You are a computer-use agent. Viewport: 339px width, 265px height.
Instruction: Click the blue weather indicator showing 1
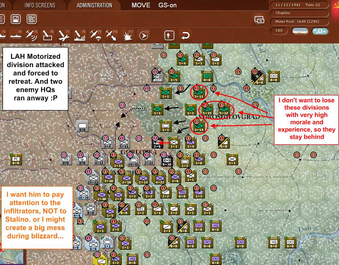pyautogui.click(x=320, y=31)
